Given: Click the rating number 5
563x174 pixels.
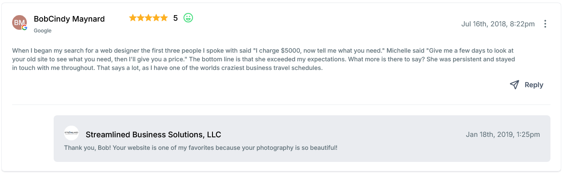Looking at the screenshot, I should pyautogui.click(x=175, y=18).
